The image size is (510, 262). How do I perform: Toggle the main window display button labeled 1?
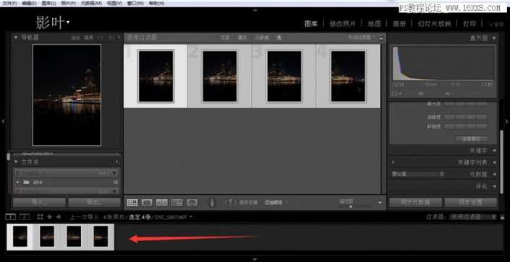[11, 217]
